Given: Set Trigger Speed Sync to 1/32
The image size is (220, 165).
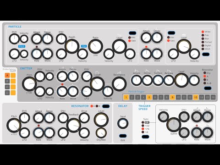Looking at the screenshot, I should click(x=143, y=126).
